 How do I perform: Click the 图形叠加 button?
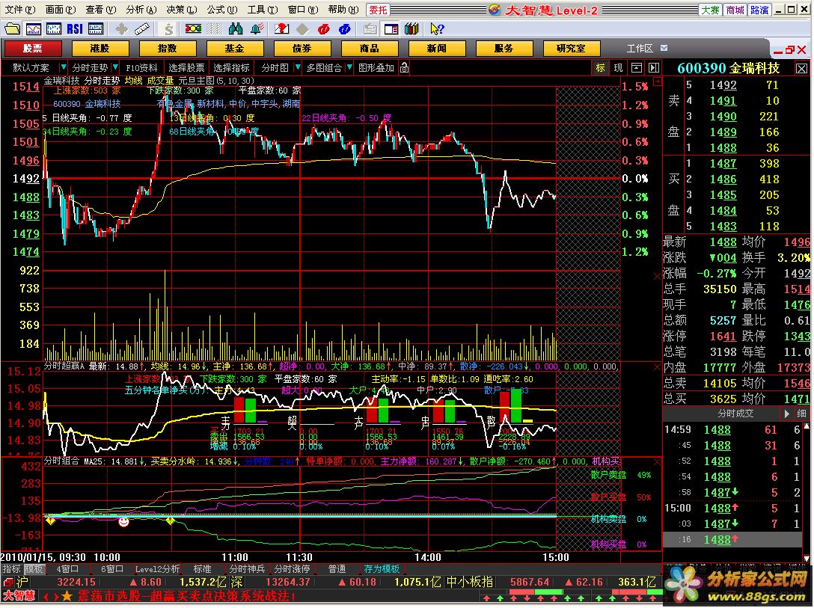376,67
